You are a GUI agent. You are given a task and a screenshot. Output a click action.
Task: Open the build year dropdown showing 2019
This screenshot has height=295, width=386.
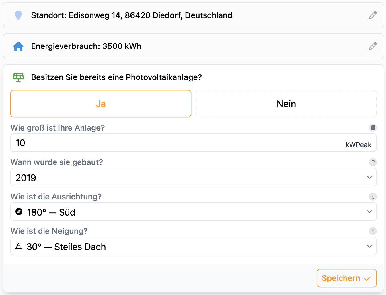[193, 177]
